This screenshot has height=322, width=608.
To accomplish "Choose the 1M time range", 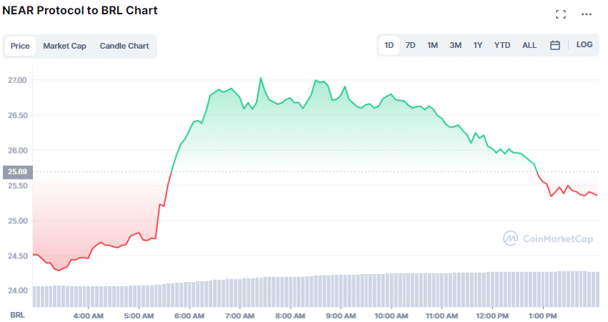I will [432, 45].
